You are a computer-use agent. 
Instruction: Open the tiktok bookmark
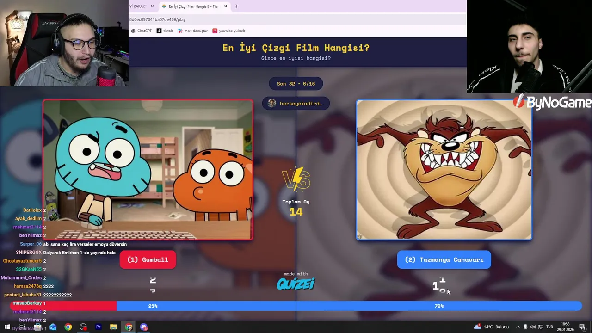tap(165, 31)
